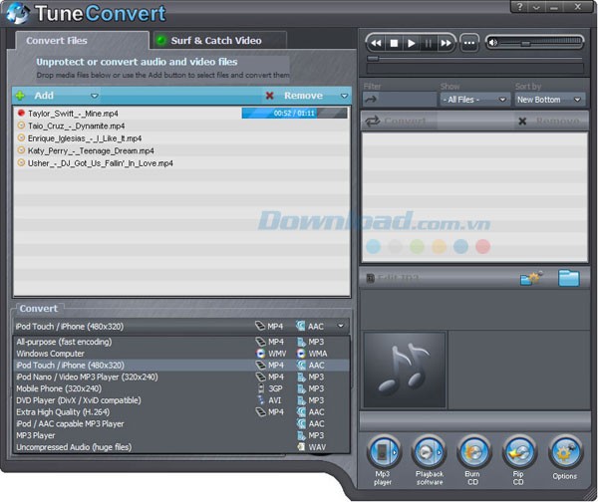Open the player's more-options ellipsis button
This screenshot has width=598, height=502.
tap(469, 43)
